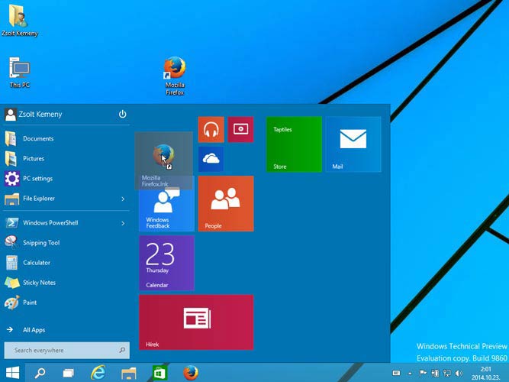Open the People tile
Screen dimensions: 509x382
[226, 203]
